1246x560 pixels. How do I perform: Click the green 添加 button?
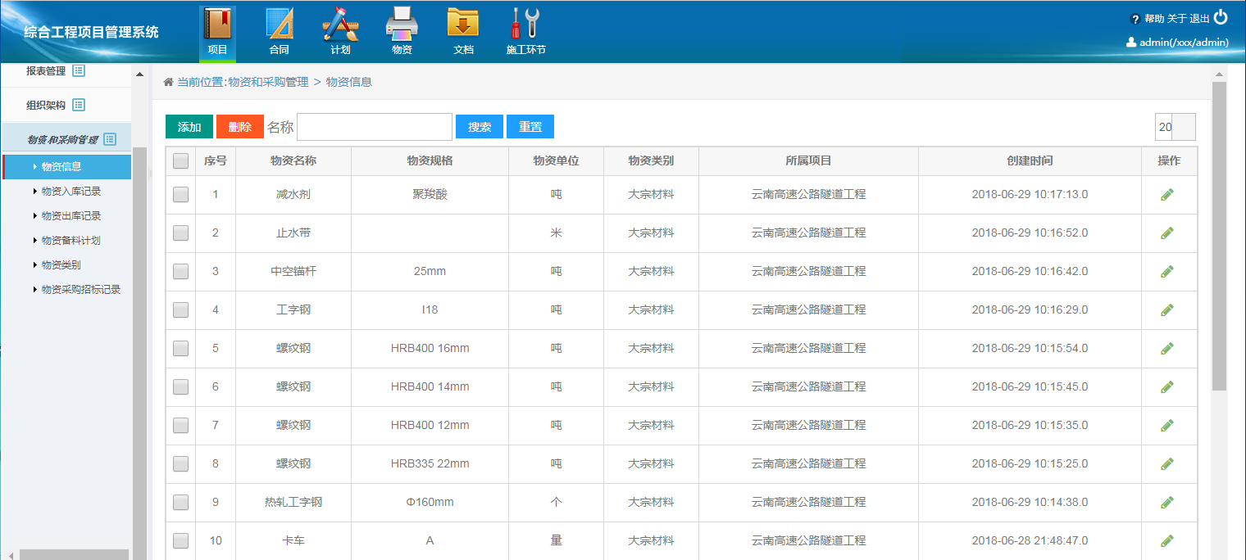(x=189, y=127)
